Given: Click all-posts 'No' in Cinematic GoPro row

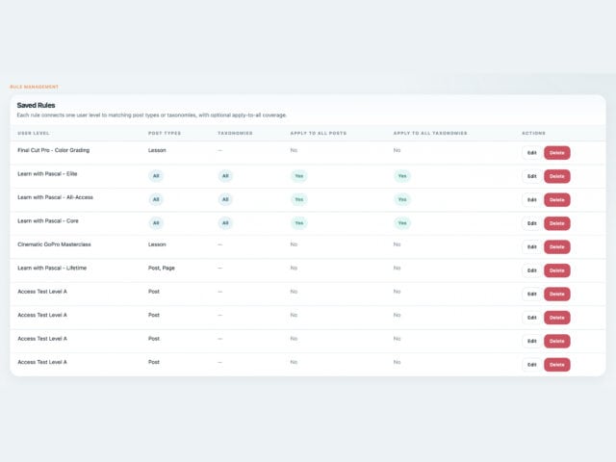Looking at the screenshot, I should (x=294, y=244).
